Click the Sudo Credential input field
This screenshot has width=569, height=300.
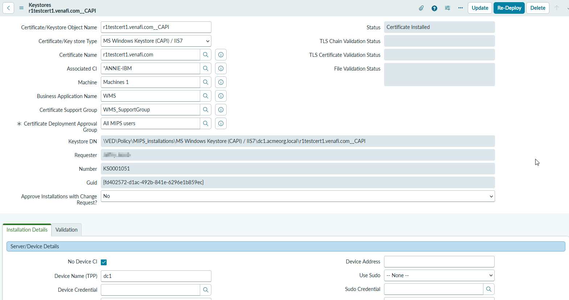click(x=433, y=289)
